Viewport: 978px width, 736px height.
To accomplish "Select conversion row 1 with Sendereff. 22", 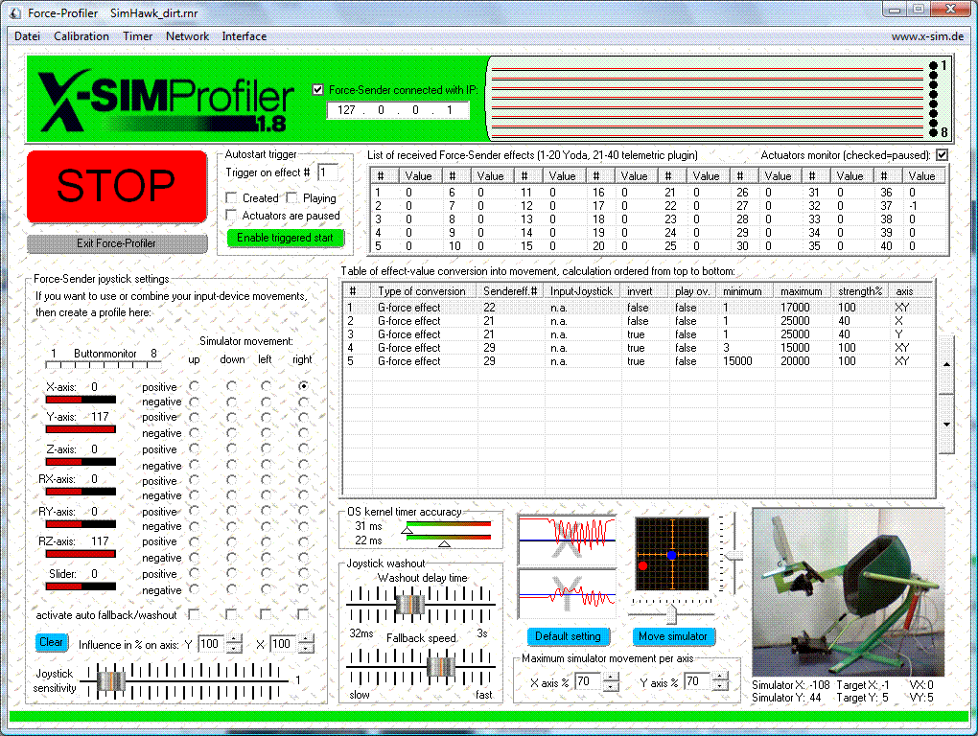I will [638, 308].
